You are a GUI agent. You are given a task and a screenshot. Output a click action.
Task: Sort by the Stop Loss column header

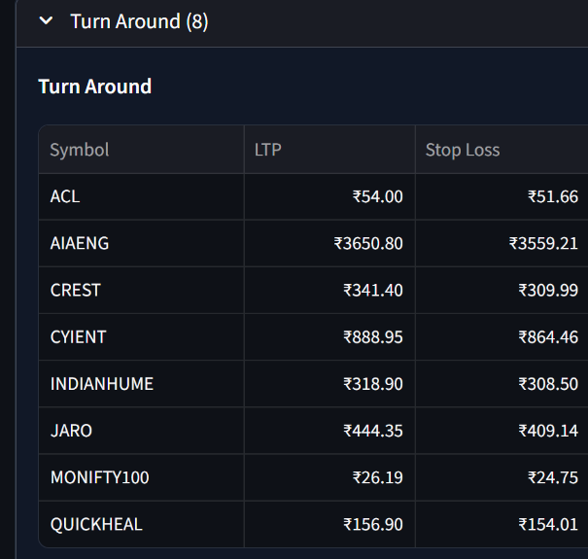[x=463, y=150]
